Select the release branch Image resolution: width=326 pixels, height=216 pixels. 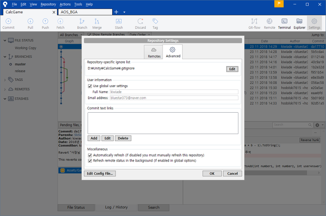(20, 71)
